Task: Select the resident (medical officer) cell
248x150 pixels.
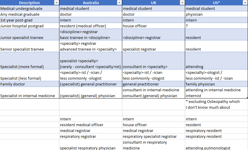Action: point(90,26)
